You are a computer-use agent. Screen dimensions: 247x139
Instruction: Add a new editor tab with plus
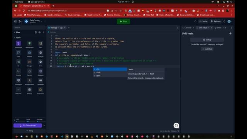tap(69, 28)
